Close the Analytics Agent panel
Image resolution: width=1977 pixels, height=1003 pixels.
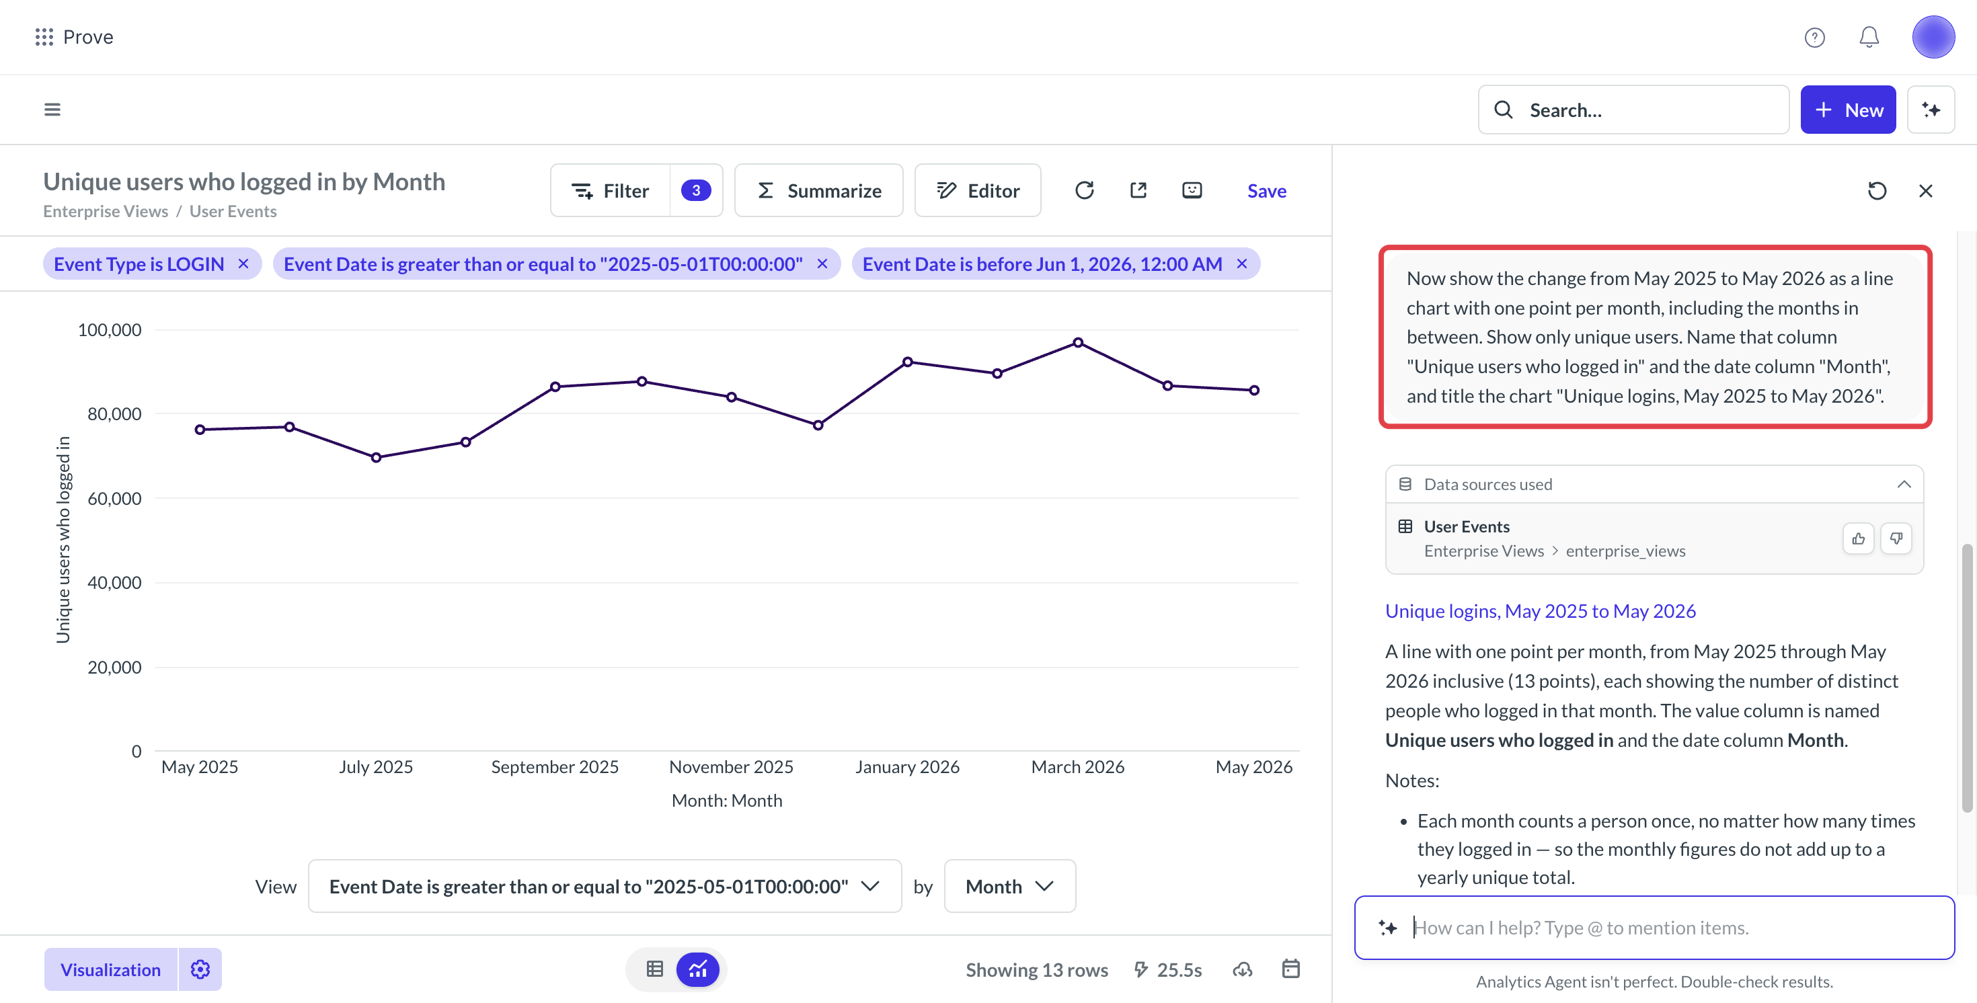pos(1925,191)
